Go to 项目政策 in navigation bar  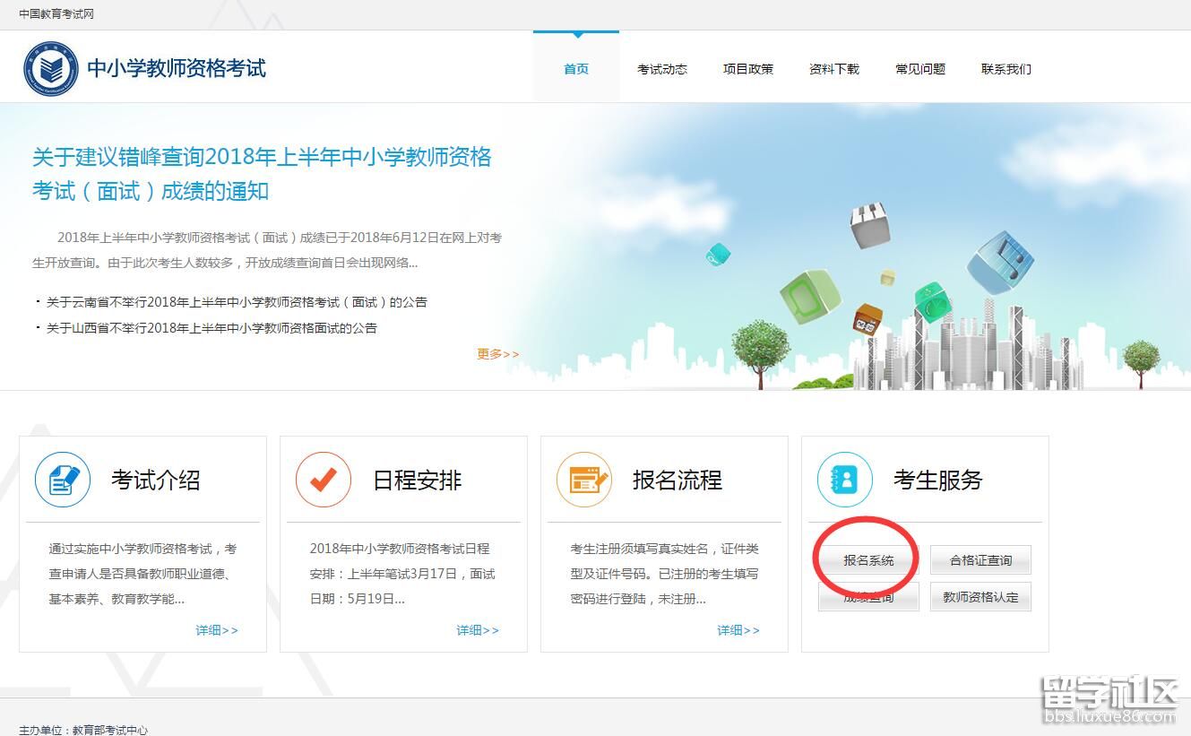tap(748, 69)
